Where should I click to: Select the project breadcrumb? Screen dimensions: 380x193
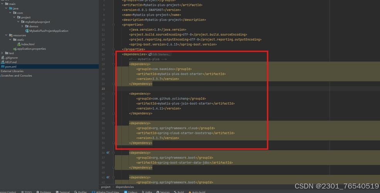pyautogui.click(x=106, y=187)
